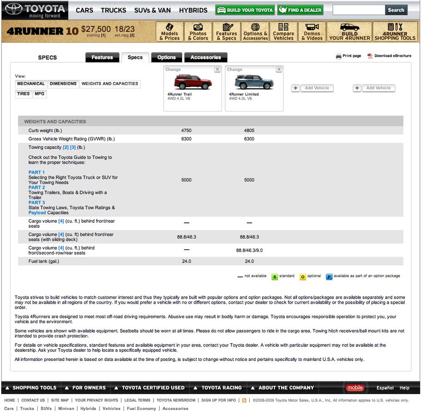Switch to the Accessories tab

(x=206, y=57)
